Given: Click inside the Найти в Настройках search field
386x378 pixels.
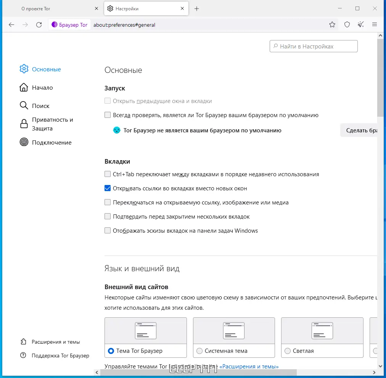Looking at the screenshot, I should coord(313,46).
